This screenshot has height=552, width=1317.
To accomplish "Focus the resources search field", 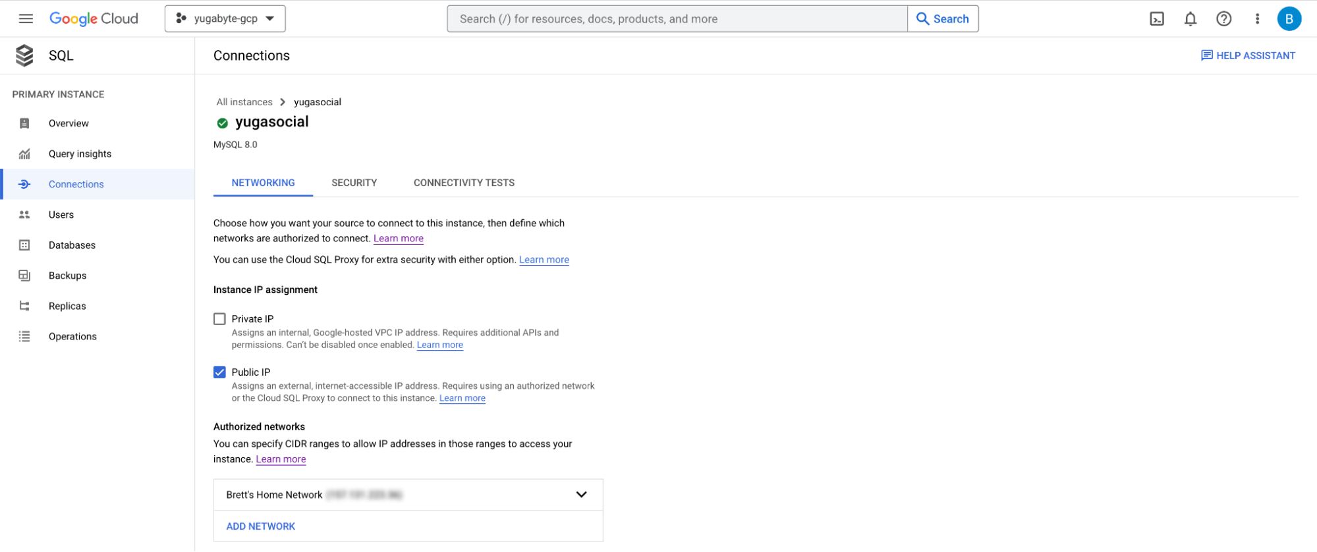I will (x=677, y=18).
